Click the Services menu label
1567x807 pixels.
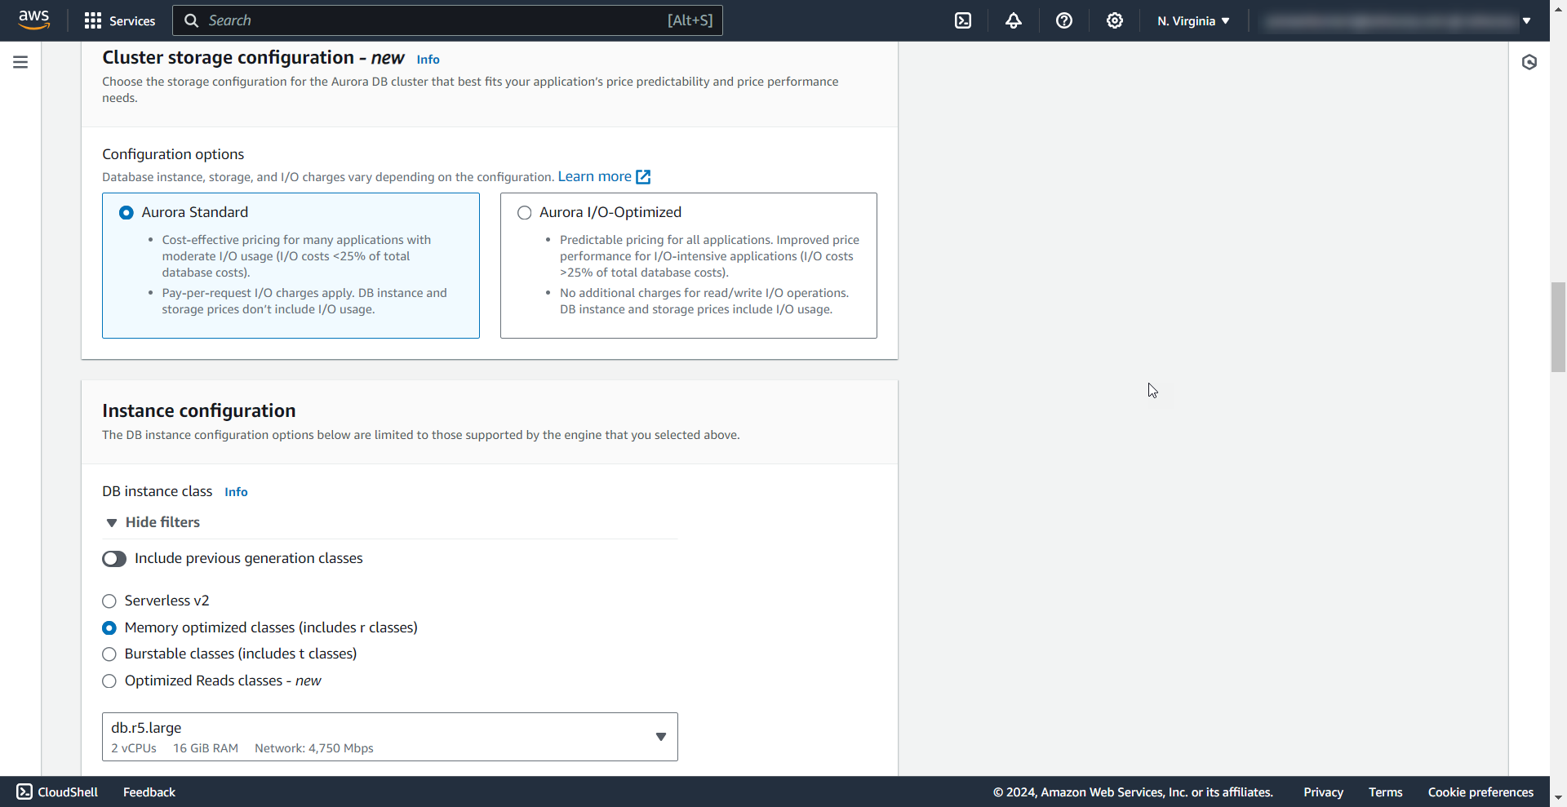coord(132,20)
